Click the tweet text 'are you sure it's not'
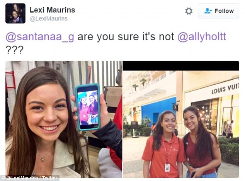Viewport: 245px width, 181px height. point(126,37)
